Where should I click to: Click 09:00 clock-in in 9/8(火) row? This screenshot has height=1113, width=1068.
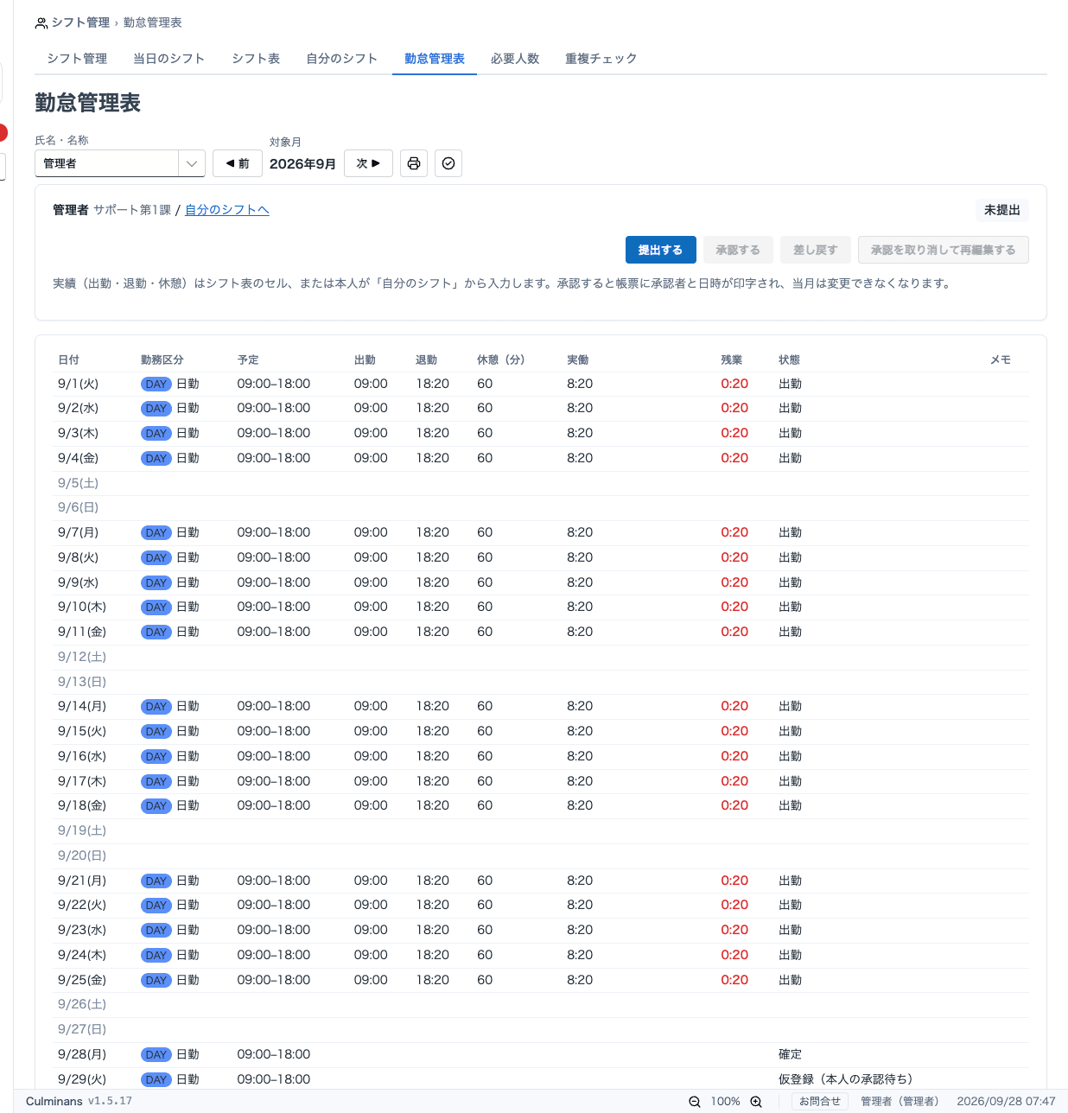pos(371,558)
